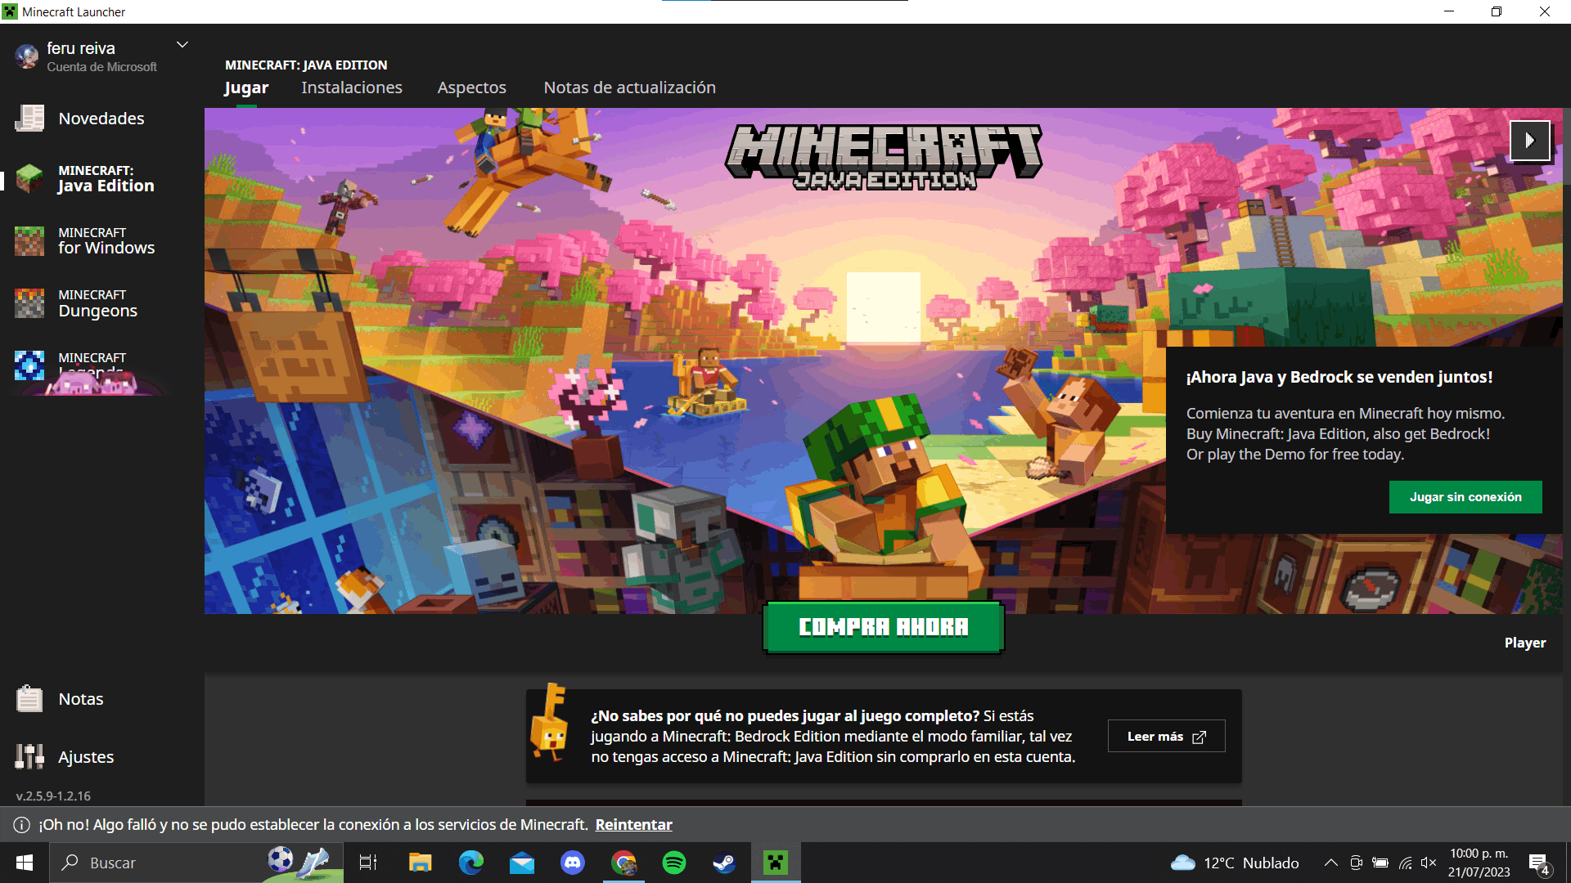Expand account dropdown next to feru reiva
Viewport: 1571px width, 883px height.
182,45
